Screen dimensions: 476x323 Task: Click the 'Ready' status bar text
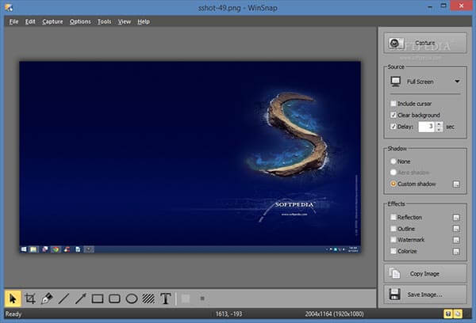pos(13,314)
